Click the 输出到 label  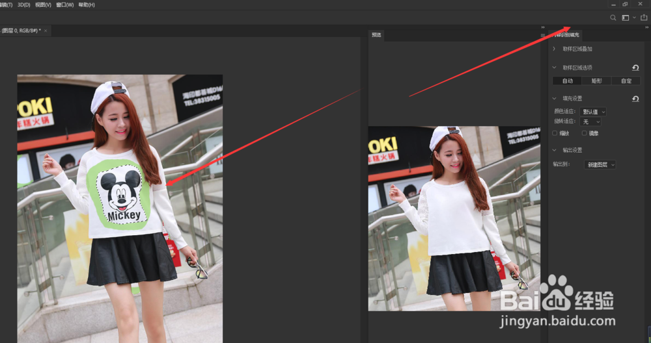click(561, 164)
